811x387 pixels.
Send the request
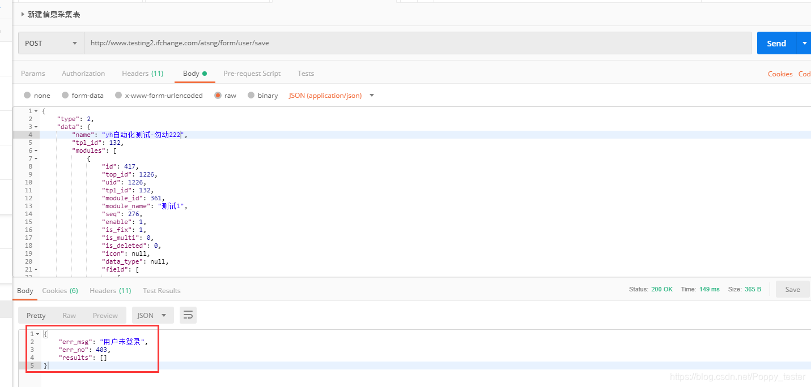pos(776,43)
